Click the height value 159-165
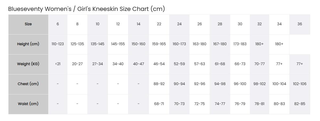Screen dimensions: 320x121 pyautogui.click(x=159, y=44)
